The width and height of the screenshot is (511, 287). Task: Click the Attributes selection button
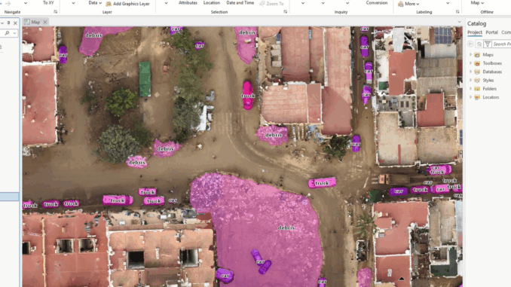pyautogui.click(x=188, y=3)
